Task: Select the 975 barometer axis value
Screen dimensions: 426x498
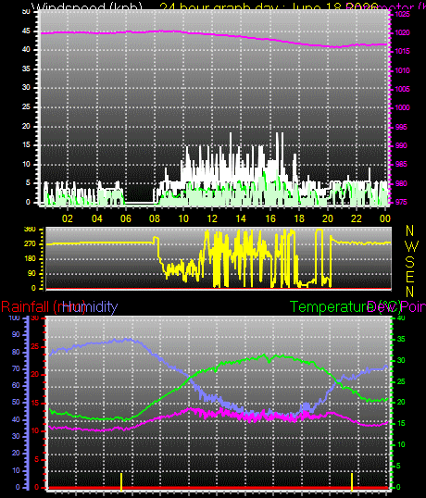Action: 401,203
